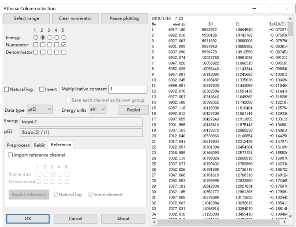Uncheck Numerator column 5 checkbox
The width and height of the screenshot is (296, 227).
pyautogui.click(x=64, y=45)
